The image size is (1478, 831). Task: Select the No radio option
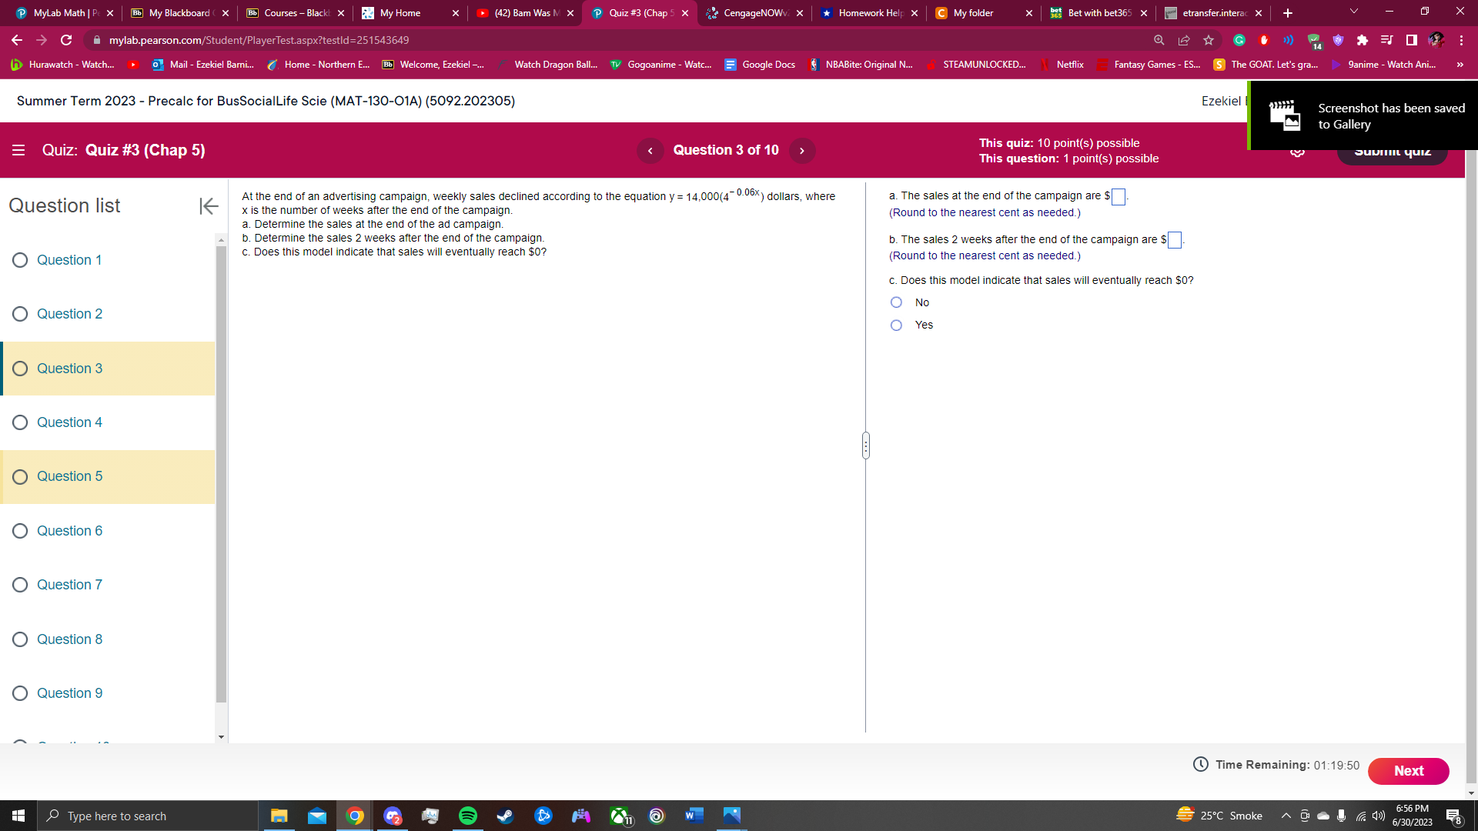point(896,302)
